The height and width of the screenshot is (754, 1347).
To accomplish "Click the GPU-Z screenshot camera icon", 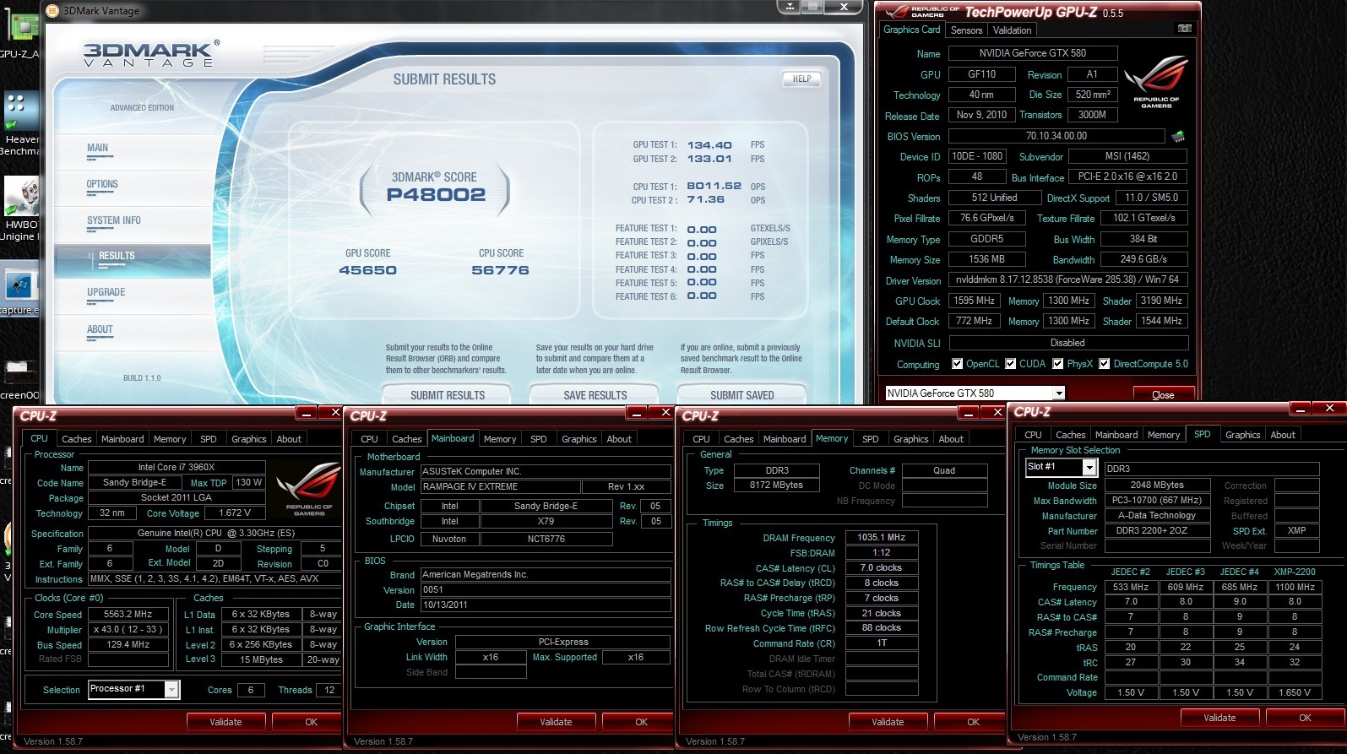I will [1185, 29].
